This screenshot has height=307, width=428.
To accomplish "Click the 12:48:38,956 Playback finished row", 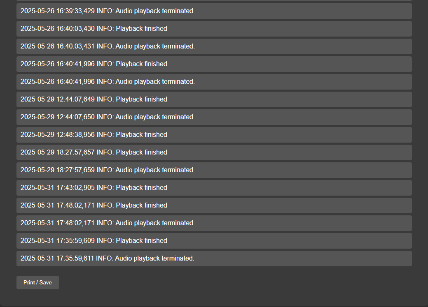I will (x=214, y=135).
